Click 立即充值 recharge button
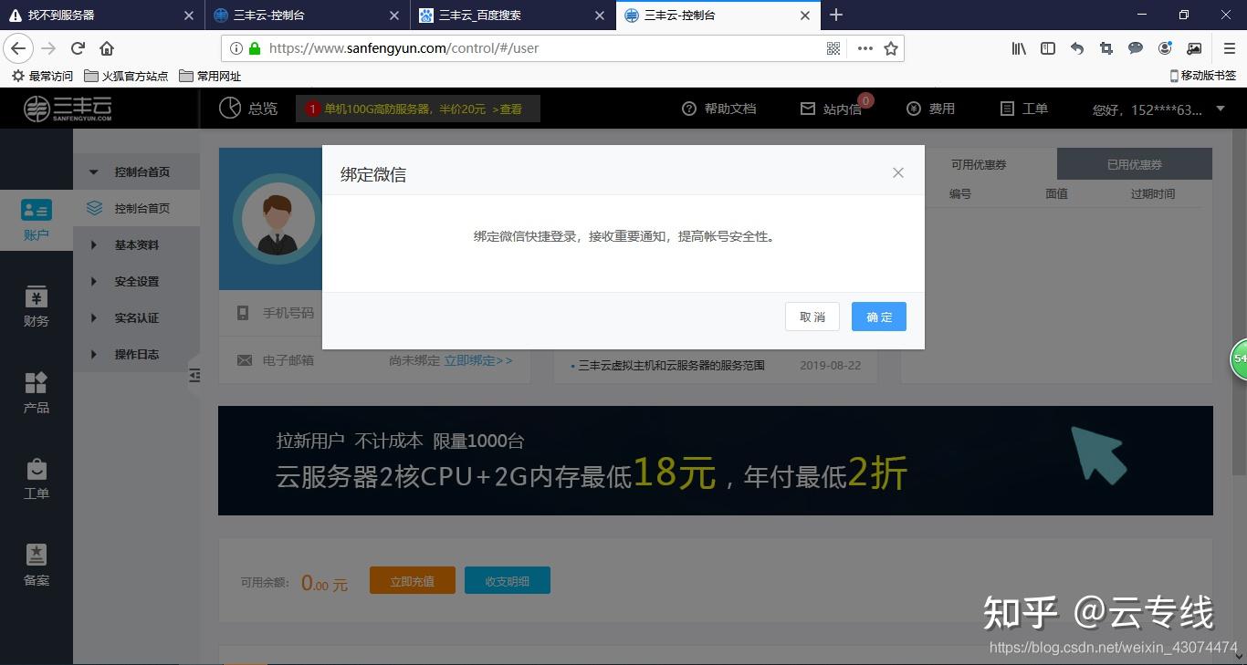 coord(413,580)
